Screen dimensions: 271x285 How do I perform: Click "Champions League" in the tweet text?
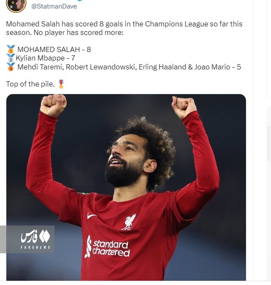point(176,24)
